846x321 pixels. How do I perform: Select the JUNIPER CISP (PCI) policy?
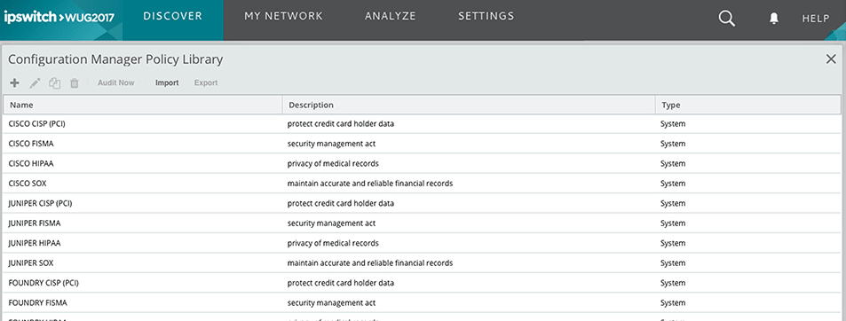[422, 204]
